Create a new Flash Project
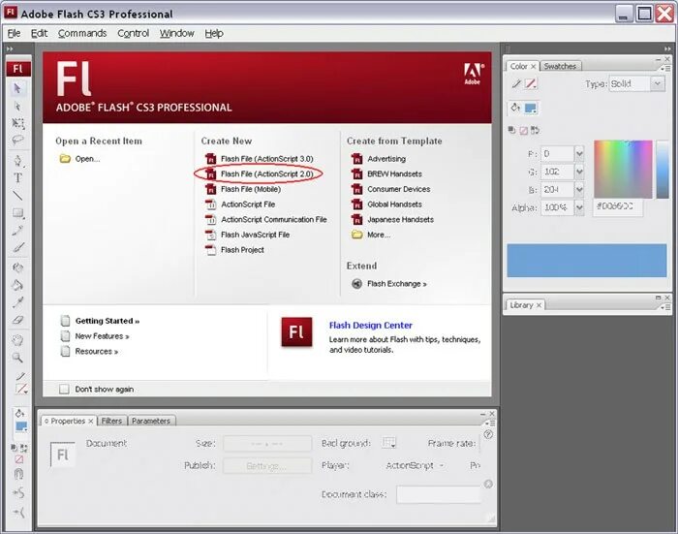 (x=234, y=250)
